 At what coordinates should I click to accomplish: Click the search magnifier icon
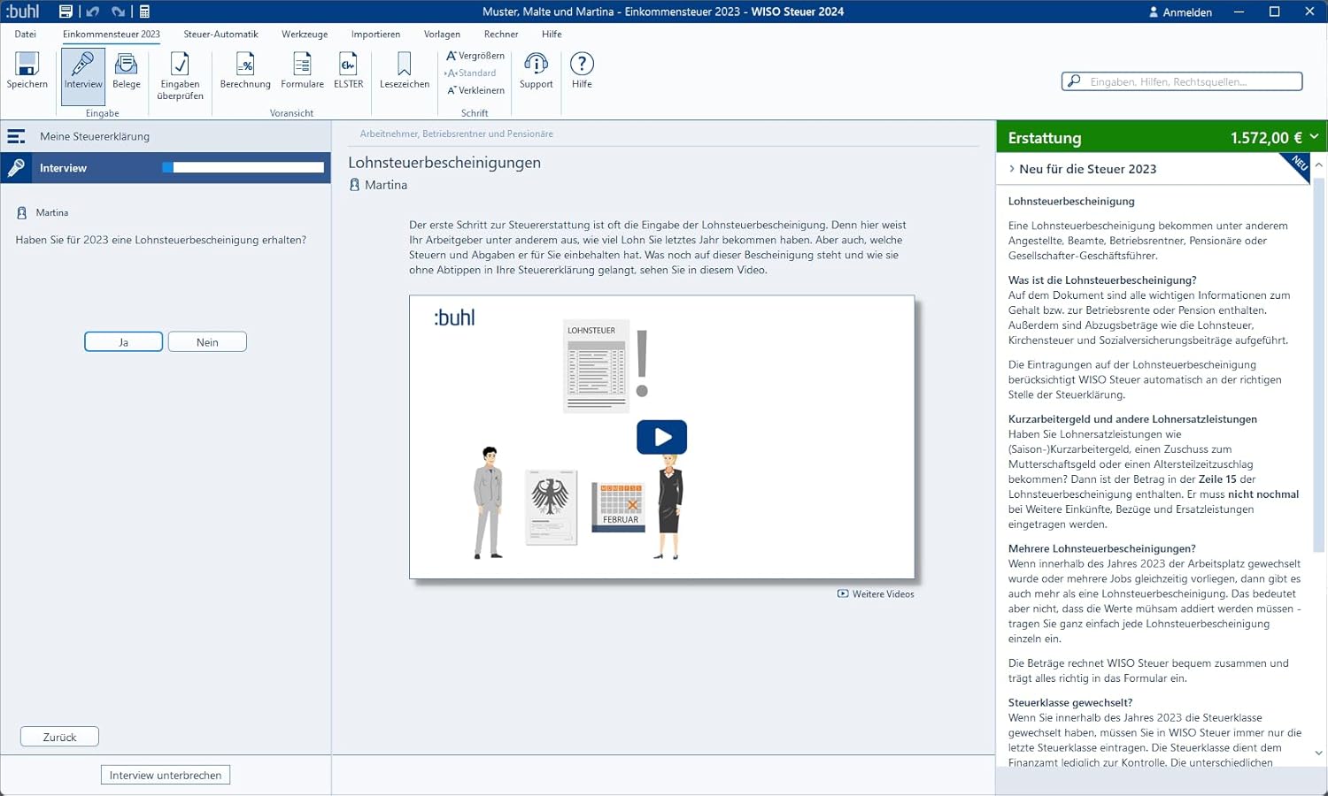(x=1074, y=81)
